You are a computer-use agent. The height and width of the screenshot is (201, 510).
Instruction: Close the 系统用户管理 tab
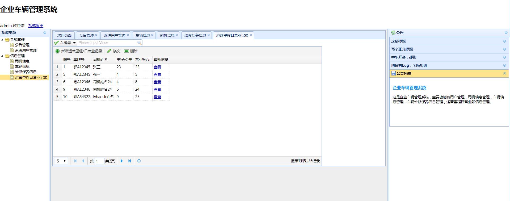point(128,35)
